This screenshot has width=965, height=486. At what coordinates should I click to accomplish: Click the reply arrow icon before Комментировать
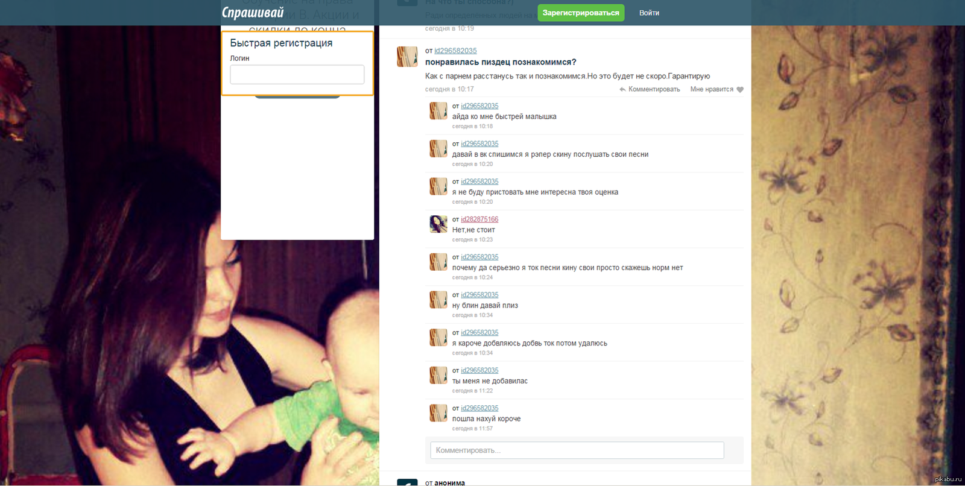click(622, 89)
